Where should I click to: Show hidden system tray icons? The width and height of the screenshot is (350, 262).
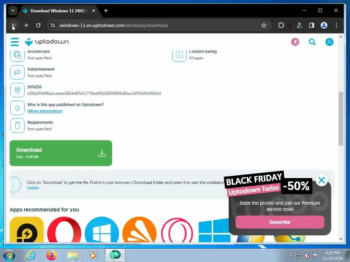tap(291, 256)
